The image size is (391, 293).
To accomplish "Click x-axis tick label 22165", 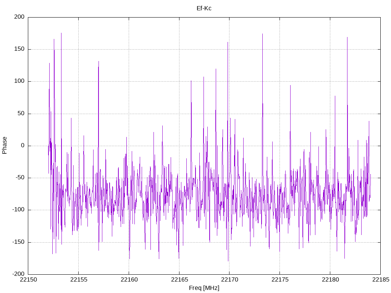I will 179,280.
